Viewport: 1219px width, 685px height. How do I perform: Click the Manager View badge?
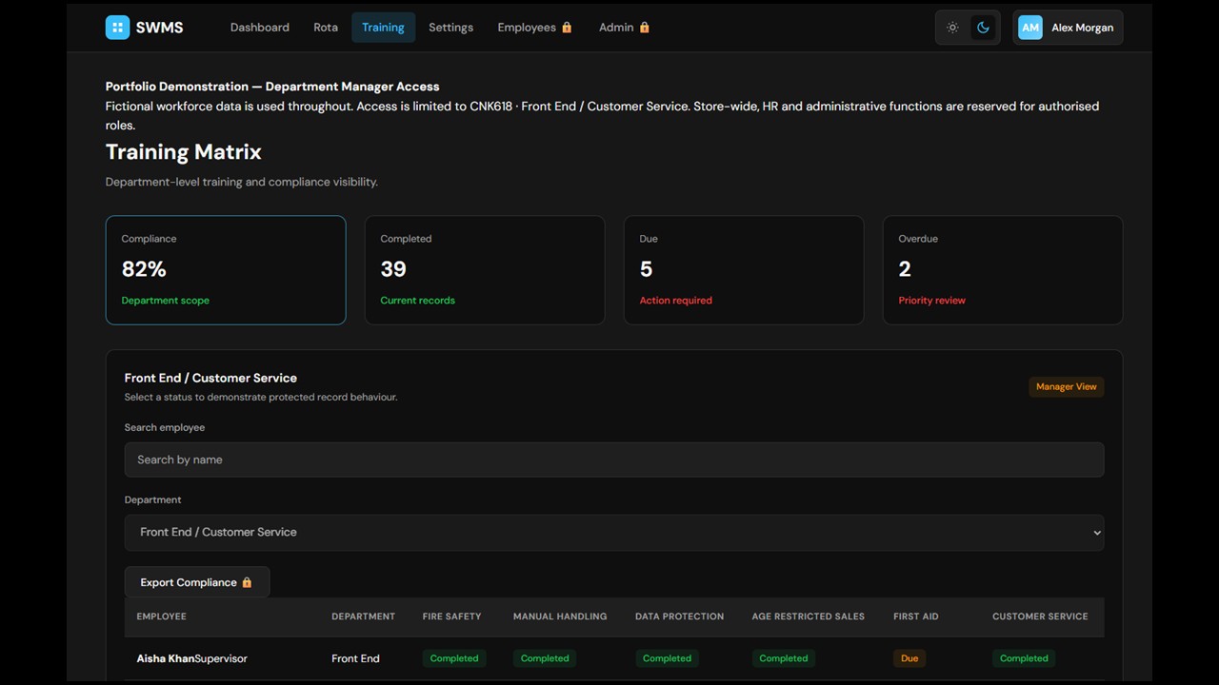[1067, 386]
